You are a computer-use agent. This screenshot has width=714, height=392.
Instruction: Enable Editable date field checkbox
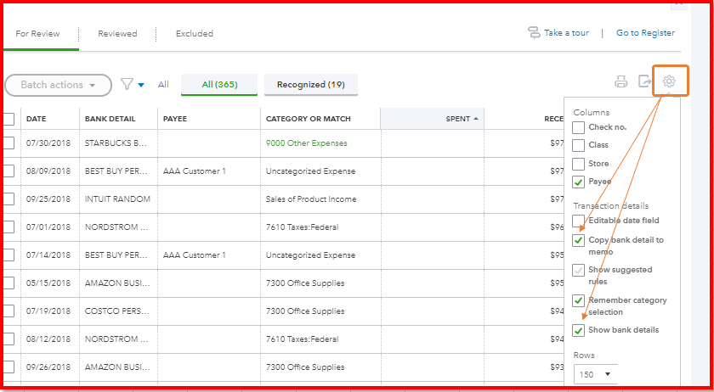click(578, 221)
